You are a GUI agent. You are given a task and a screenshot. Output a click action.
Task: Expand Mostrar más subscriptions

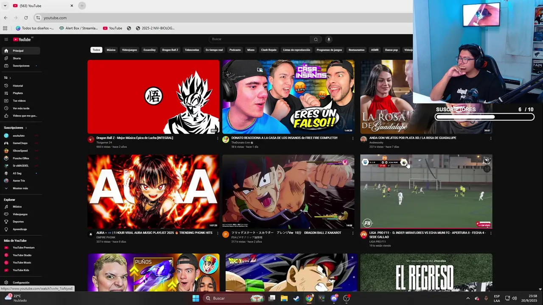[20, 188]
